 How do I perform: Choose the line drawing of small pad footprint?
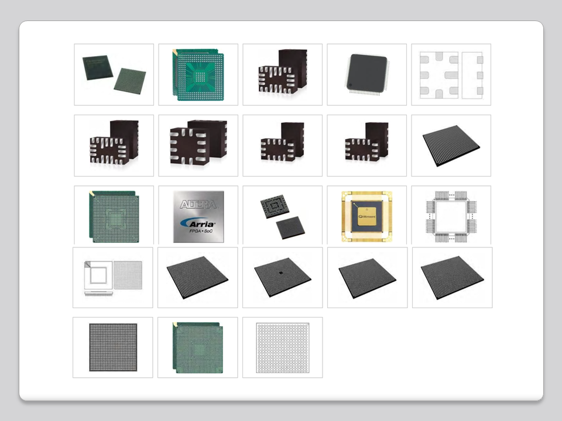click(451, 74)
